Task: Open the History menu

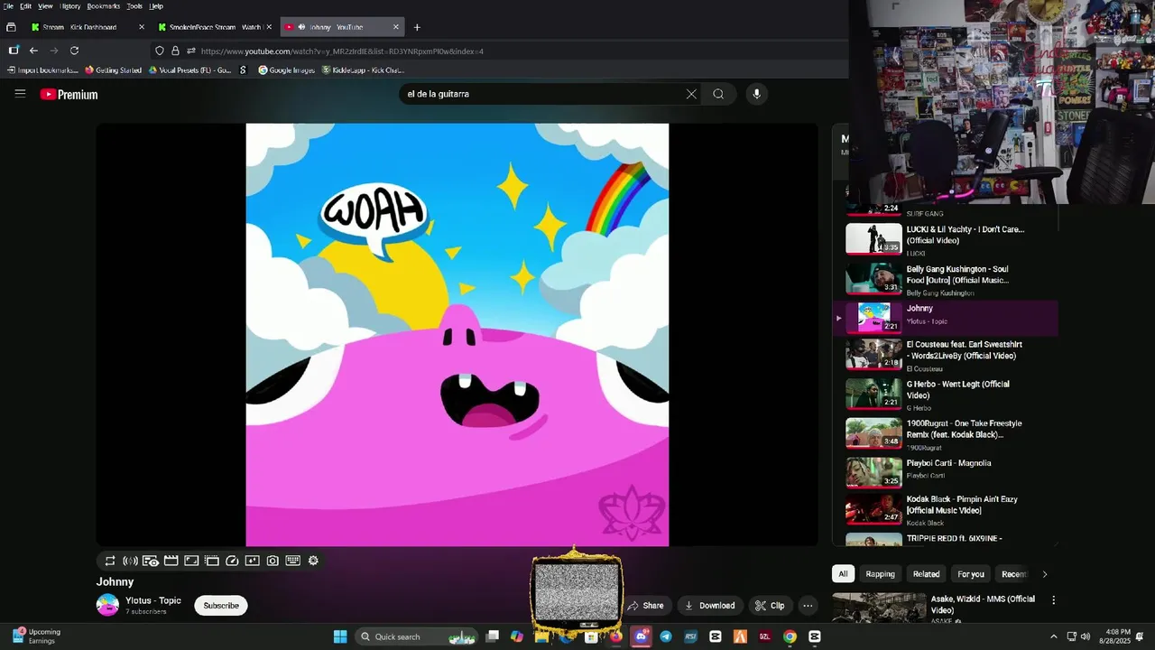Action: click(70, 5)
